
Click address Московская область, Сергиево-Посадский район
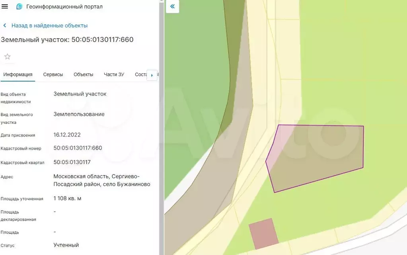102,180
